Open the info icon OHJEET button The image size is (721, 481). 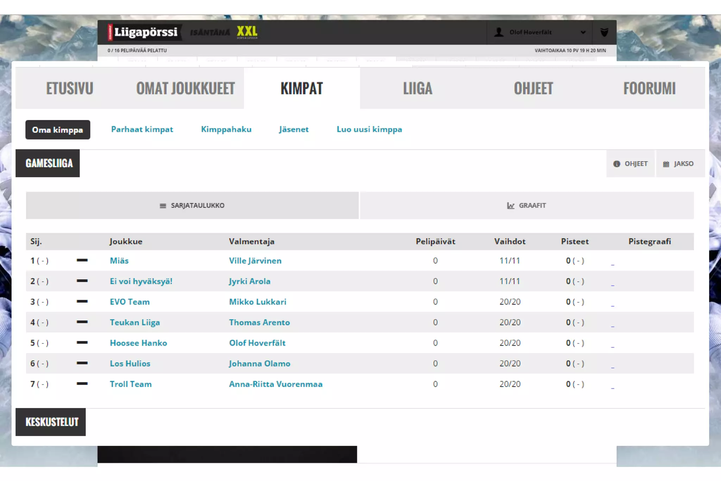(x=630, y=164)
